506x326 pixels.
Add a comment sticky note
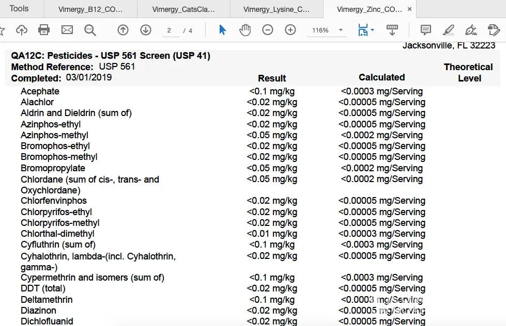pyautogui.click(x=426, y=30)
